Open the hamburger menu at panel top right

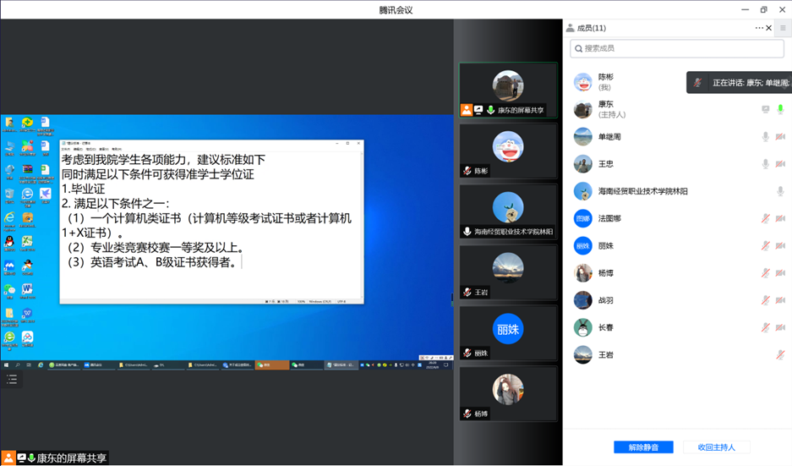(x=783, y=28)
